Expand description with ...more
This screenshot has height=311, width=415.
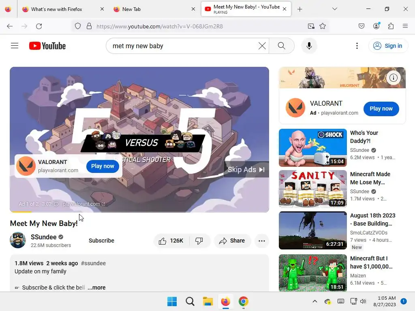[96, 288]
